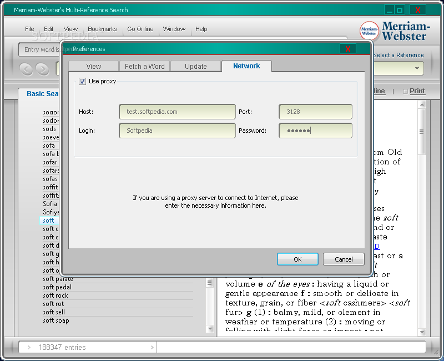Select 'soft rock' in word list

click(x=56, y=295)
